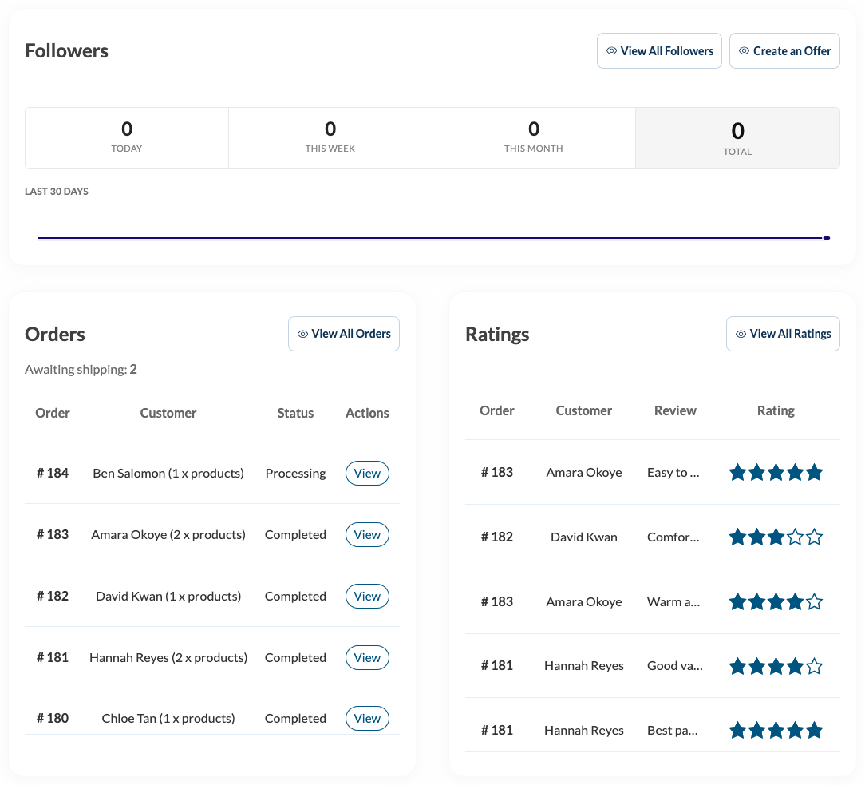Click the five-star rating for 'Easy to ...' review

[x=776, y=473]
